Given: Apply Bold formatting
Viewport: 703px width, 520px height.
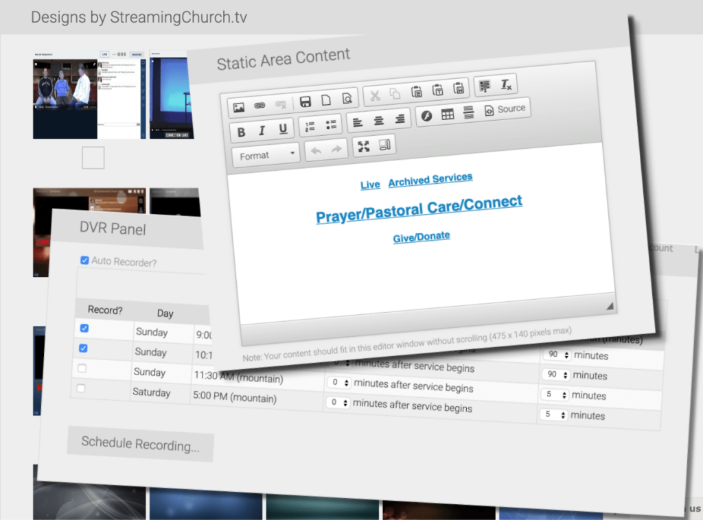Looking at the screenshot, I should pos(242,130).
